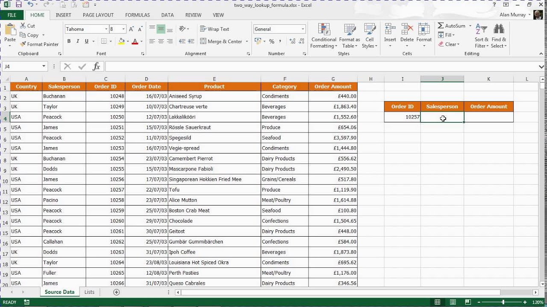The image size is (547, 307).
Task: Click the Percent Style number format icon
Action: click(271, 41)
